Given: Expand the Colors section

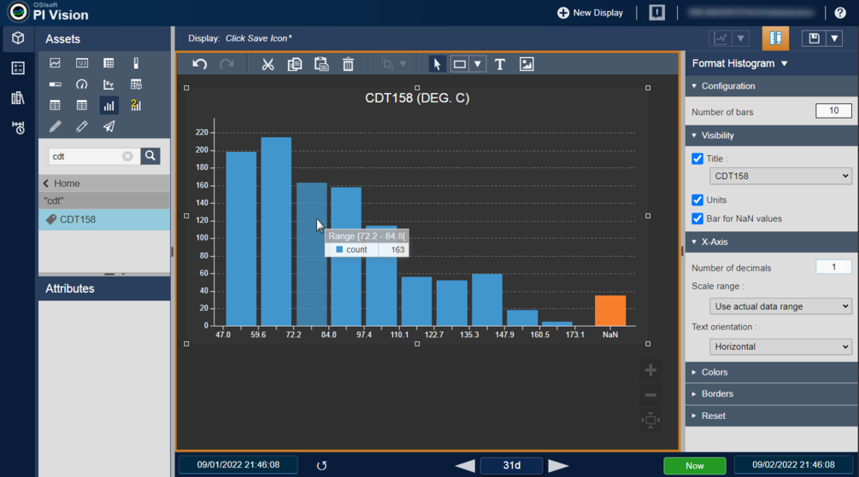Looking at the screenshot, I should pyautogui.click(x=771, y=372).
